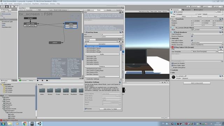Toggle the Receive Shadows checkbox

point(192,36)
